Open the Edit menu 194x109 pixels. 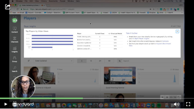pyautogui.click(x=31, y=1)
